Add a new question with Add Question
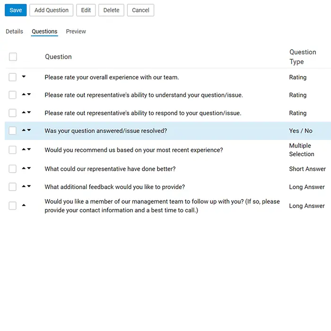 51,10
